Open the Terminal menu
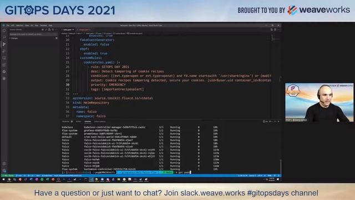 pyautogui.click(x=43, y=26)
